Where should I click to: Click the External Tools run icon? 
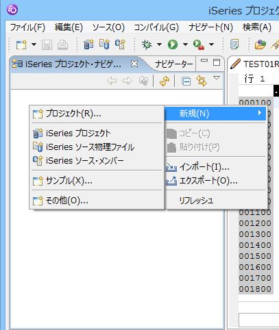coord(199,45)
